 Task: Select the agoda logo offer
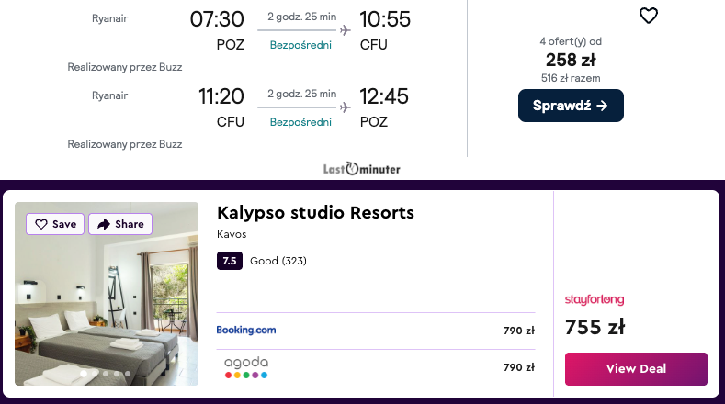pyautogui.click(x=246, y=367)
